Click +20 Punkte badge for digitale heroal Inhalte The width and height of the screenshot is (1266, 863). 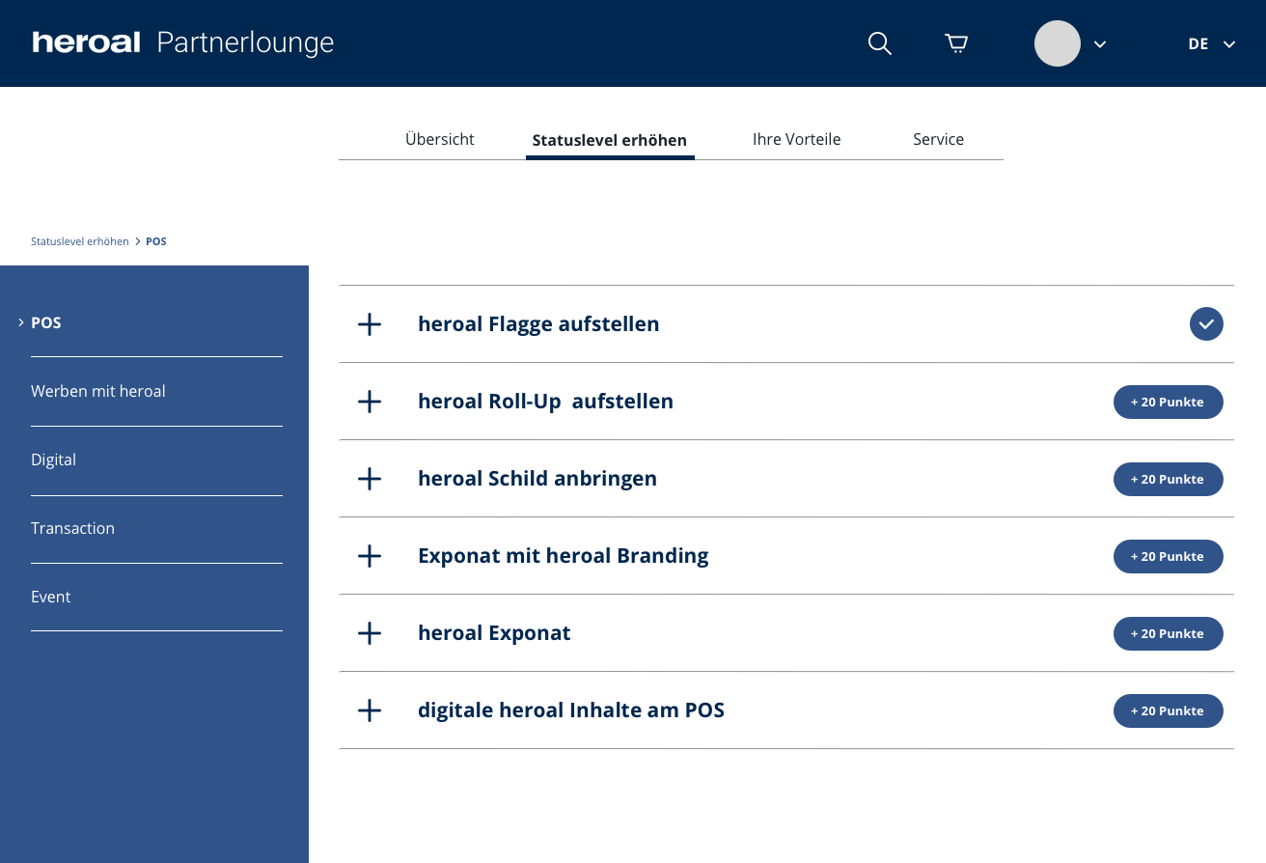coord(1169,710)
